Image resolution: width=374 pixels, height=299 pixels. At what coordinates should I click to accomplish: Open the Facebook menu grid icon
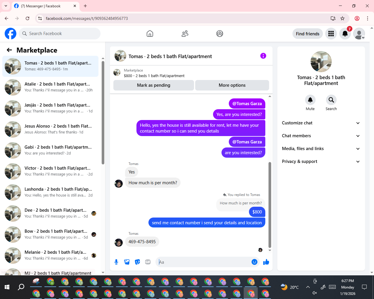(x=331, y=34)
